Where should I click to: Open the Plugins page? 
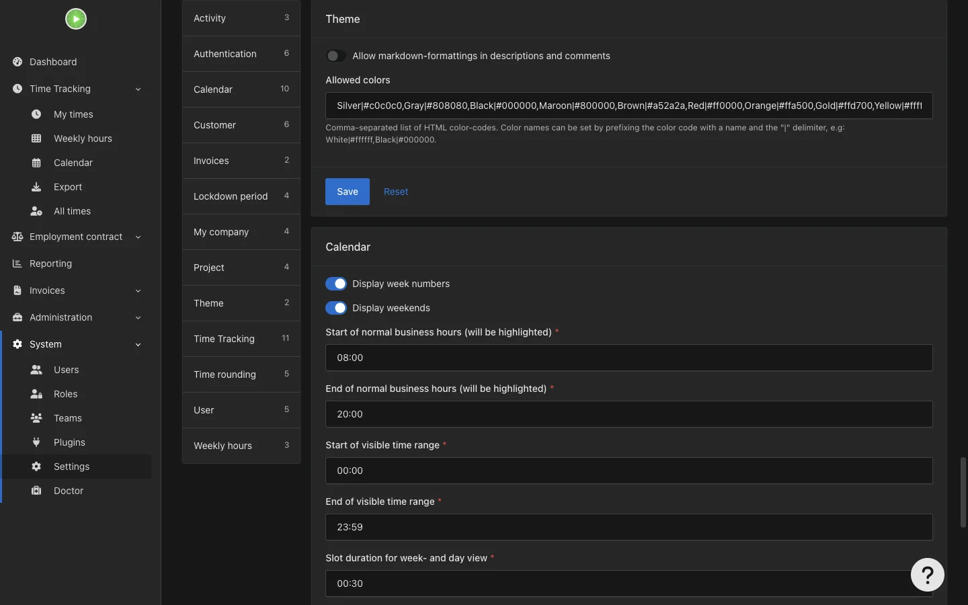pyautogui.click(x=69, y=442)
